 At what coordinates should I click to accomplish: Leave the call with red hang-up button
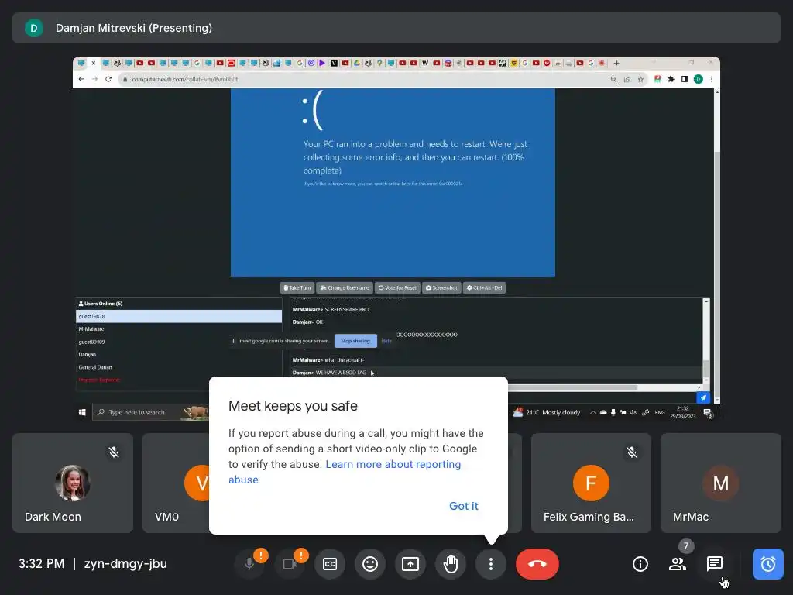tap(537, 564)
